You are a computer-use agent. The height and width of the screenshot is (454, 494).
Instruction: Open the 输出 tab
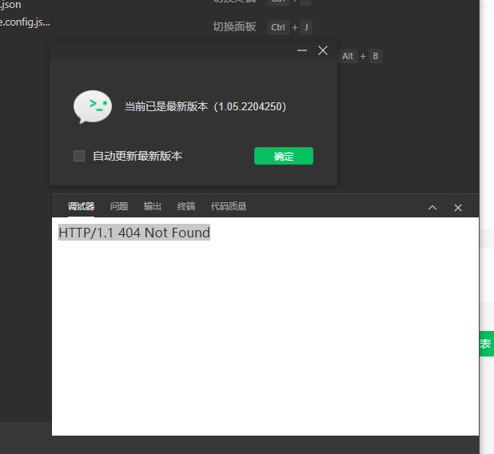(153, 206)
